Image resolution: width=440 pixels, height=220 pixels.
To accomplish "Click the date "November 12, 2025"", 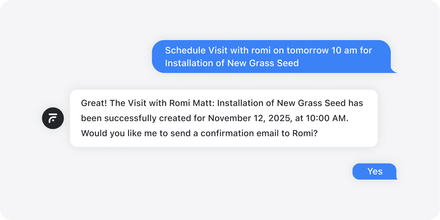I will [244, 118].
